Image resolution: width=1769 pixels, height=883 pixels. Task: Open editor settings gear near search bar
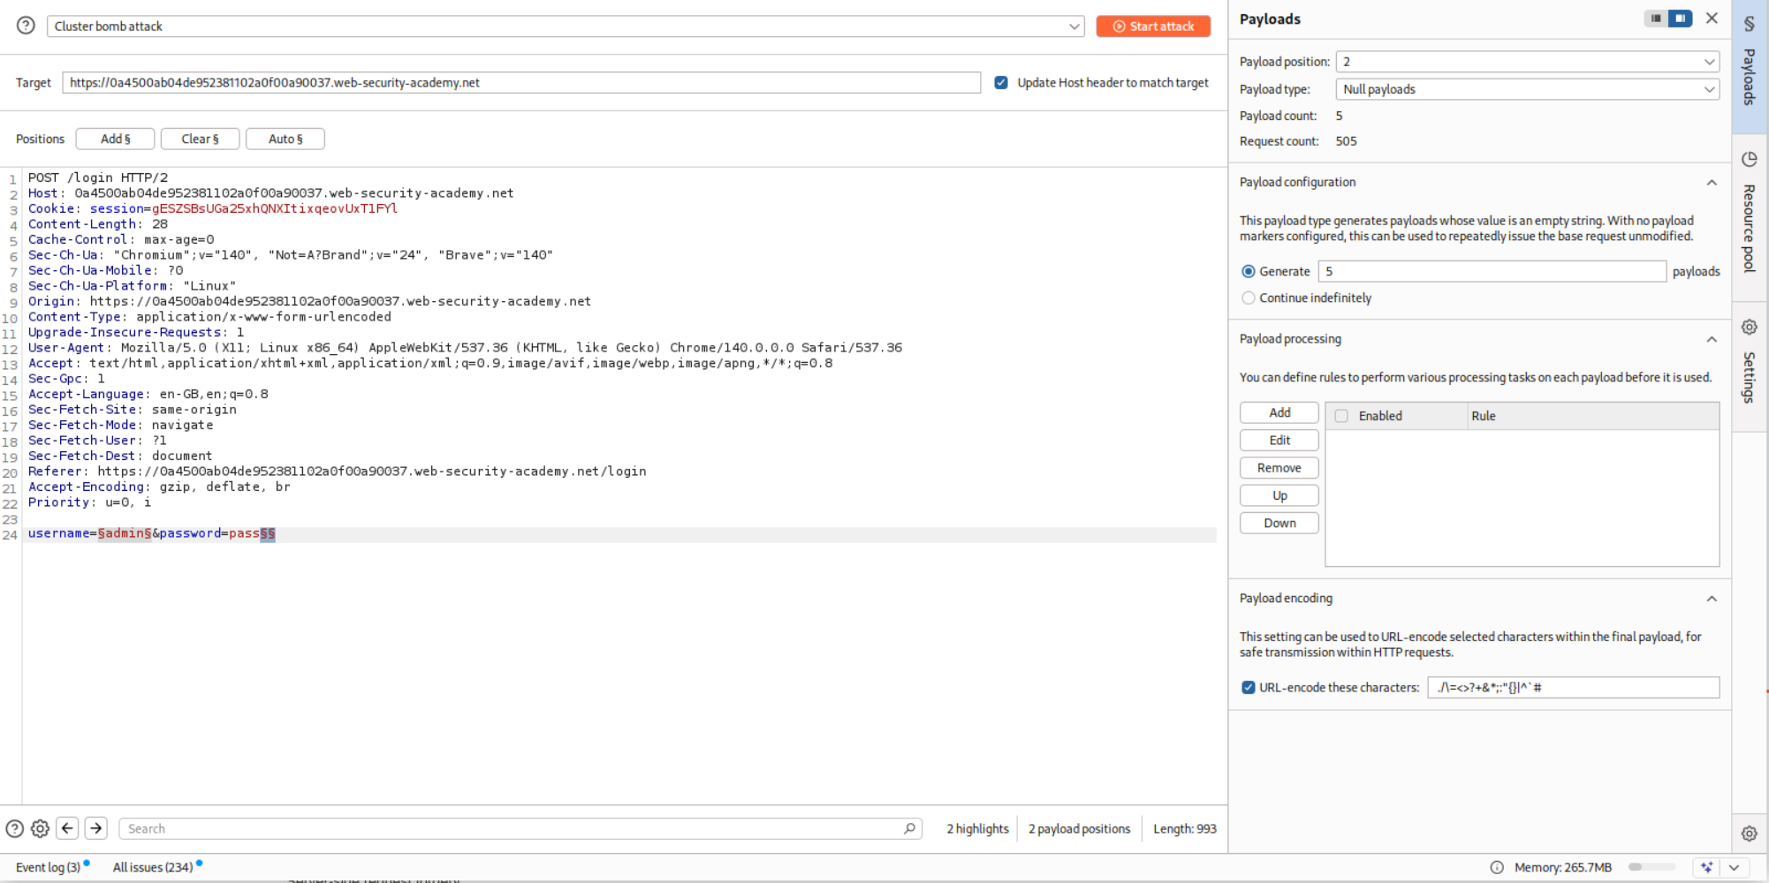click(40, 828)
